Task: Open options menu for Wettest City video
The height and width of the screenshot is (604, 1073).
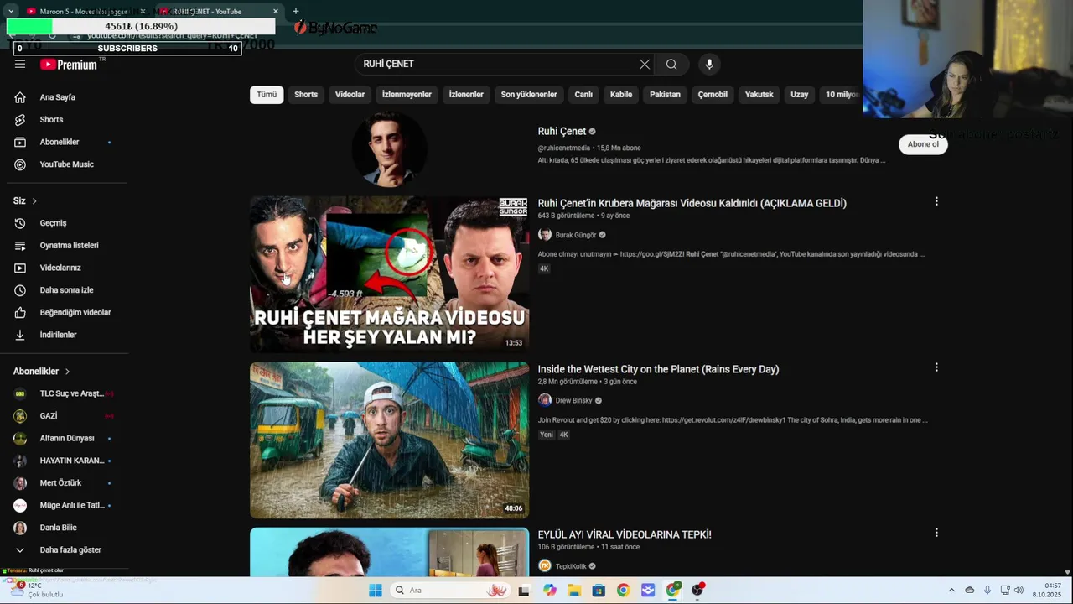Action: tap(936, 367)
